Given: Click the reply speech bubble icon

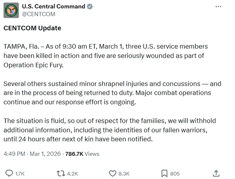Looking at the screenshot, I should point(10,173).
